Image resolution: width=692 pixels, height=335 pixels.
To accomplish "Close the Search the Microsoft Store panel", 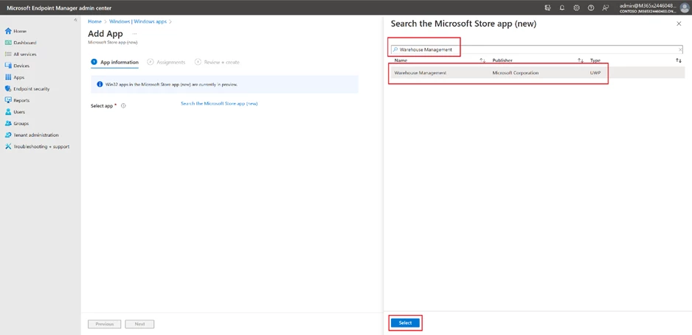I will (x=679, y=24).
